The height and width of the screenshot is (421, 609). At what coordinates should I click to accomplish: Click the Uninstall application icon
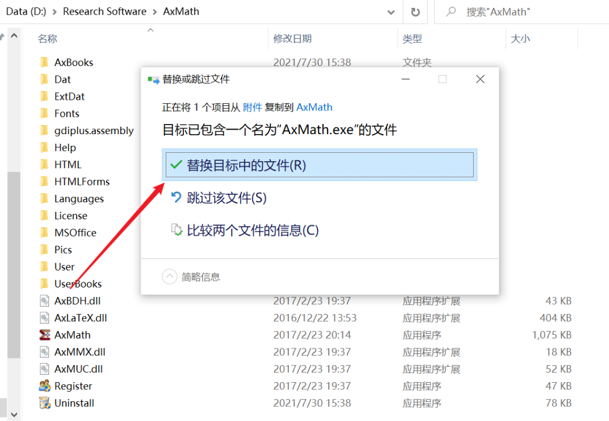45,403
